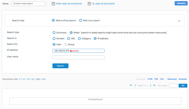Go to next page arrow

[151, 85]
